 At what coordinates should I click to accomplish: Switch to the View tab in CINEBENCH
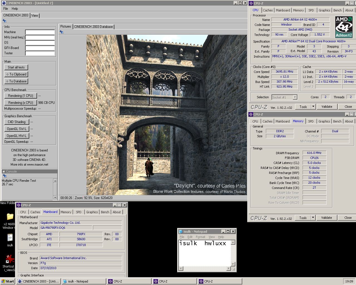[x=34, y=16]
